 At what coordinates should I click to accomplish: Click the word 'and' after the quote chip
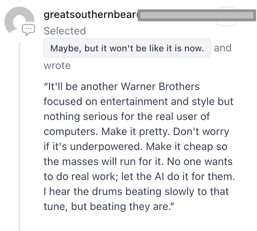tap(222, 48)
